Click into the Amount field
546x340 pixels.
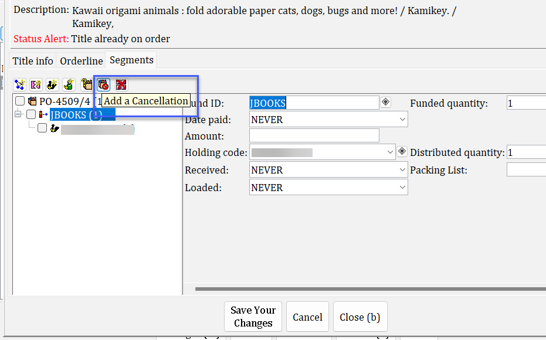pos(314,136)
